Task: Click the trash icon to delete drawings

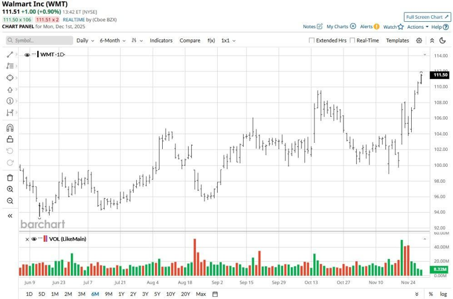Action: click(x=9, y=178)
